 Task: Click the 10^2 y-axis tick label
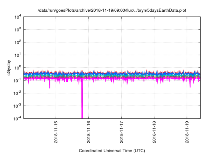[x=18, y=42]
